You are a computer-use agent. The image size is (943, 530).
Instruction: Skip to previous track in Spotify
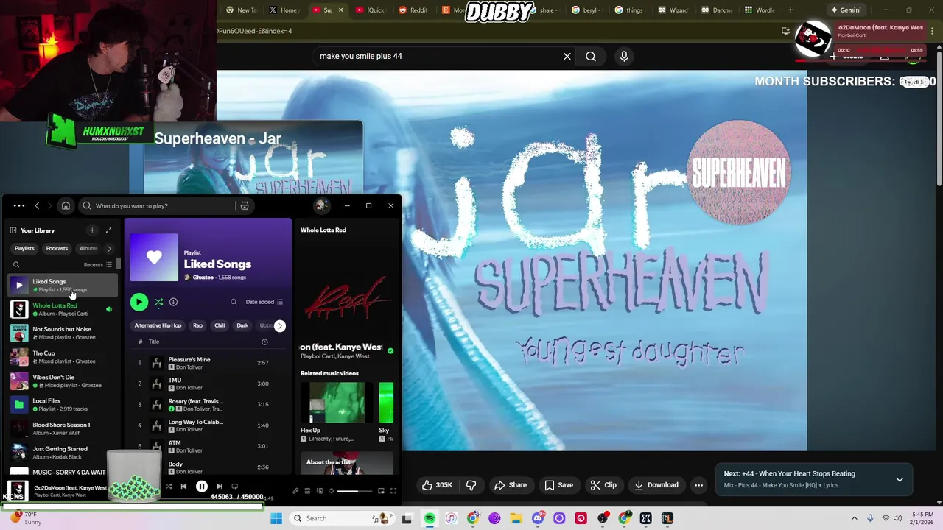tap(183, 487)
